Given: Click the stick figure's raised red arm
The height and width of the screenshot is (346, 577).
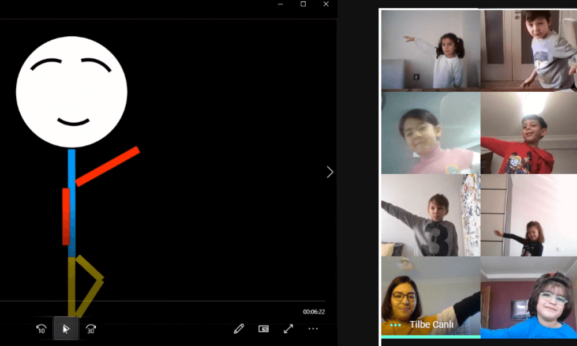Looking at the screenshot, I should [107, 167].
